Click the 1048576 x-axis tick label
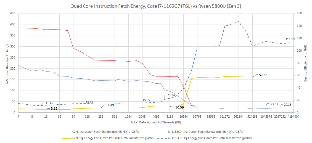 [266, 116]
